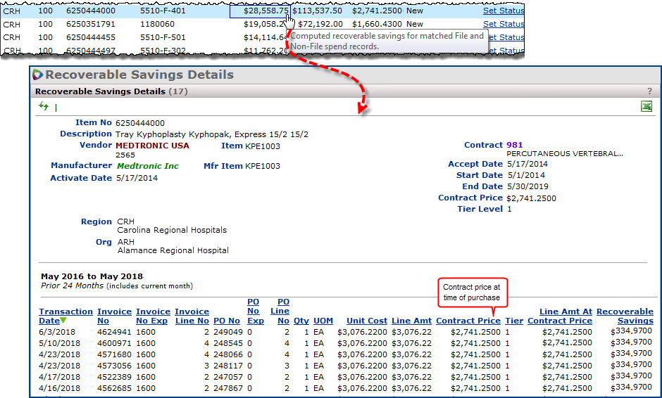Sort by the Contract Price column header
This screenshot has height=398, width=662.
point(468,321)
